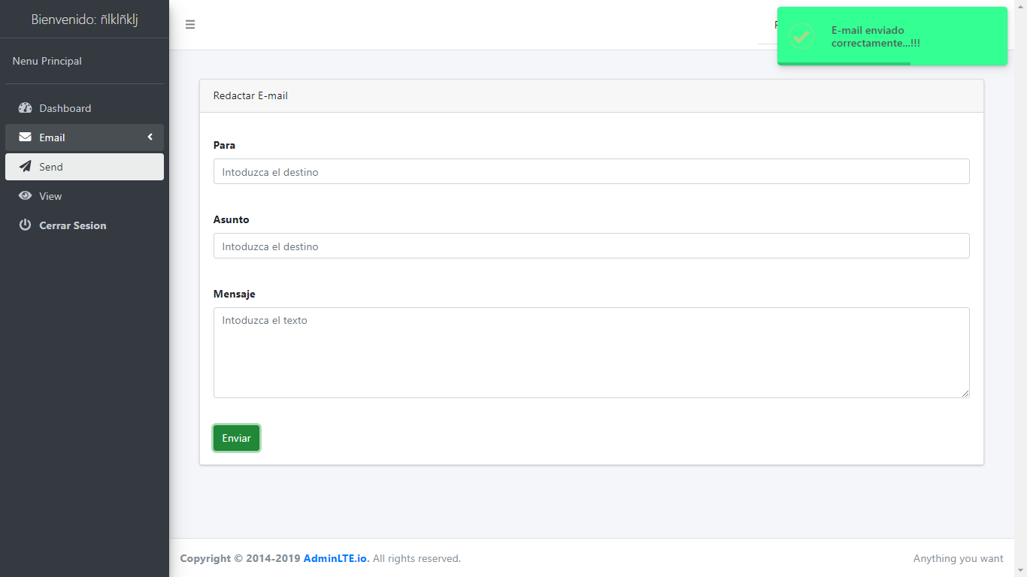
Task: Open the View menu entry
Action: pyautogui.click(x=84, y=196)
